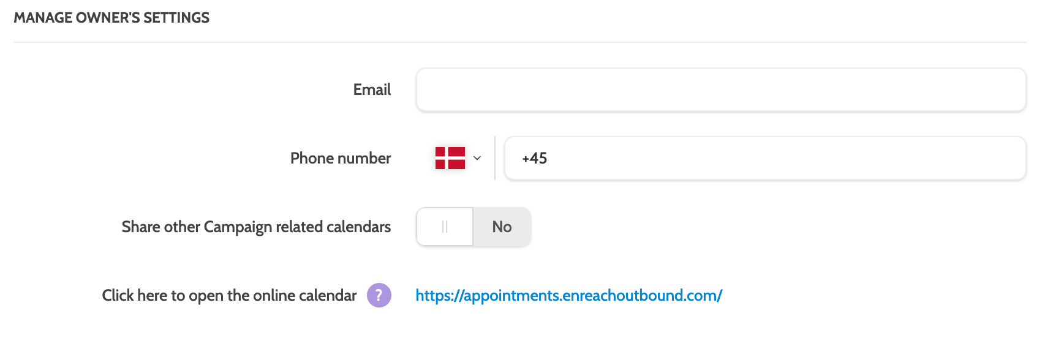Viewport: 1045px width, 343px height.
Task: Click the "Share other Campaign related calendars" label
Action: [256, 227]
